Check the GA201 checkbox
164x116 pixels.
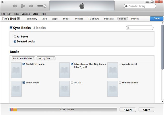(72, 82)
